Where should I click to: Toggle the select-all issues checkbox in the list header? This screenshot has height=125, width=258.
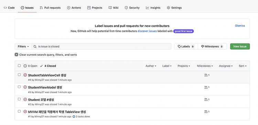[19, 66]
